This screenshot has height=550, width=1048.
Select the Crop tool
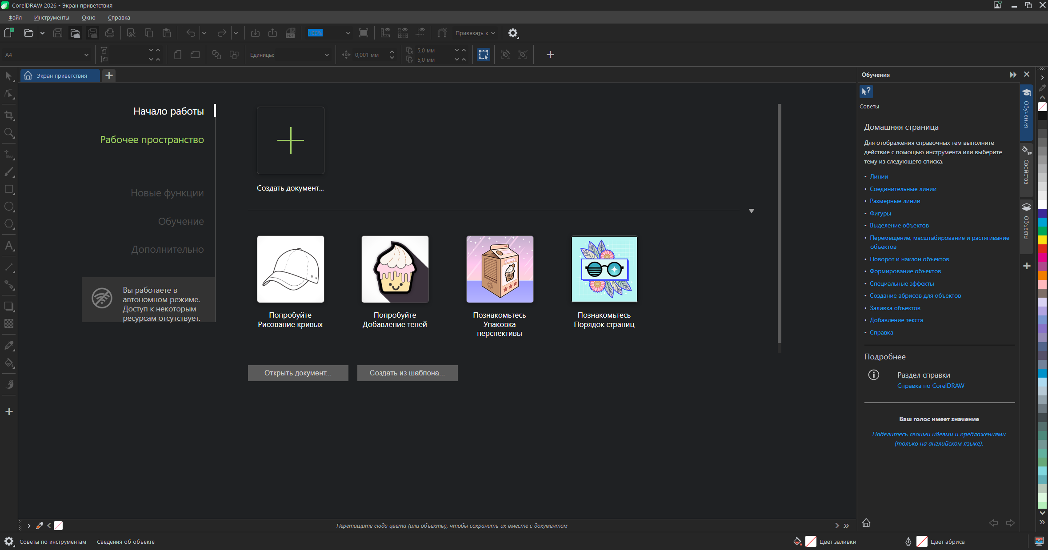(9, 116)
